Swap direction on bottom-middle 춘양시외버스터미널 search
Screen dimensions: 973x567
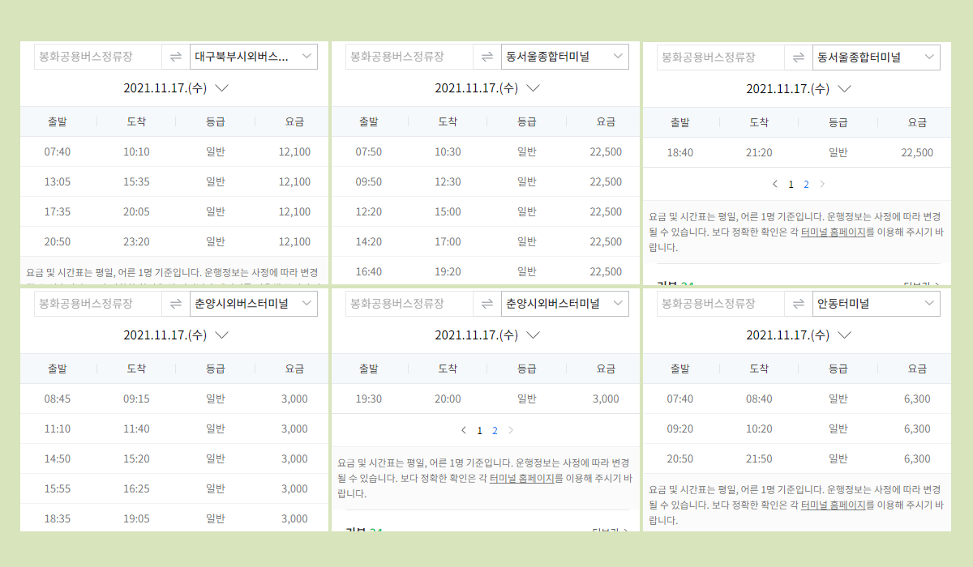pos(487,304)
